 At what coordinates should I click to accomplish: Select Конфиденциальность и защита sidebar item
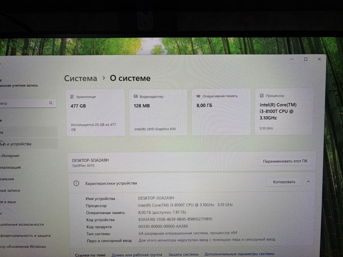[28, 236]
